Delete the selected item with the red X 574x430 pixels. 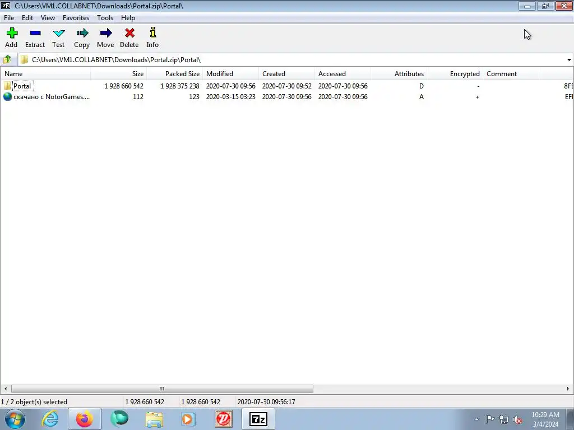(x=129, y=33)
